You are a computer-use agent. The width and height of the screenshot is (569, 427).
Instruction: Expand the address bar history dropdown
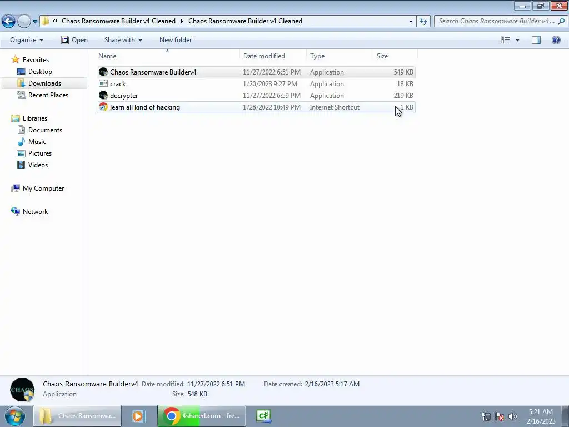[x=411, y=22]
